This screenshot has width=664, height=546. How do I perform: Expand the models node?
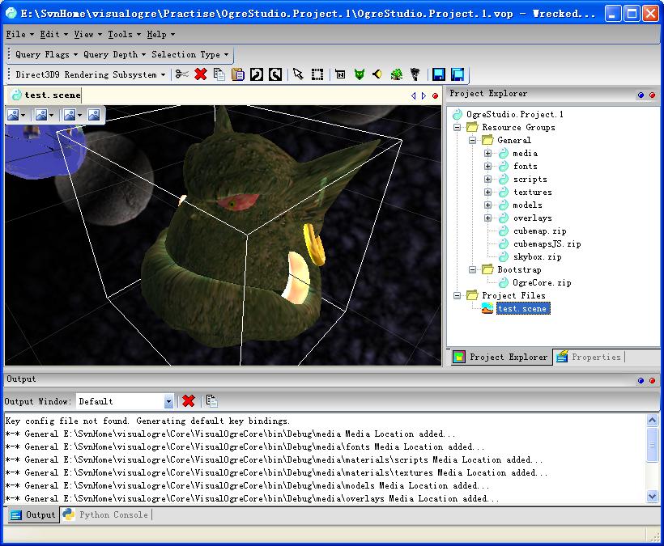(x=487, y=205)
